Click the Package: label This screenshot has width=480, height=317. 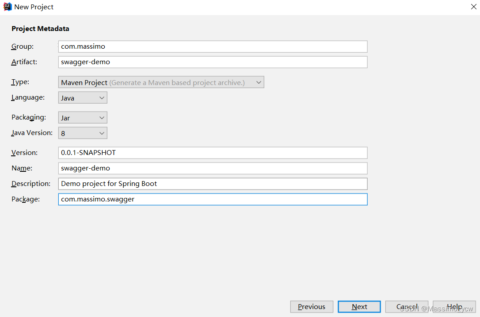26,199
